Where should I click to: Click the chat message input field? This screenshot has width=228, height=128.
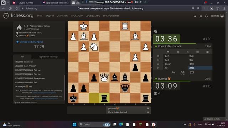point(39,102)
